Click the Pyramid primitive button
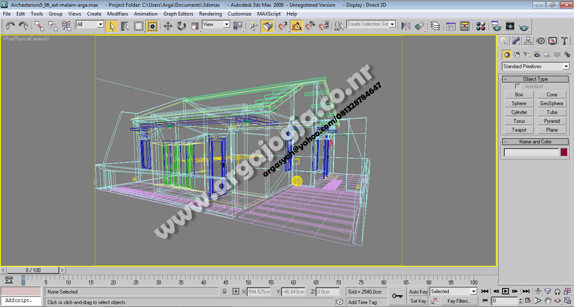 [552, 121]
